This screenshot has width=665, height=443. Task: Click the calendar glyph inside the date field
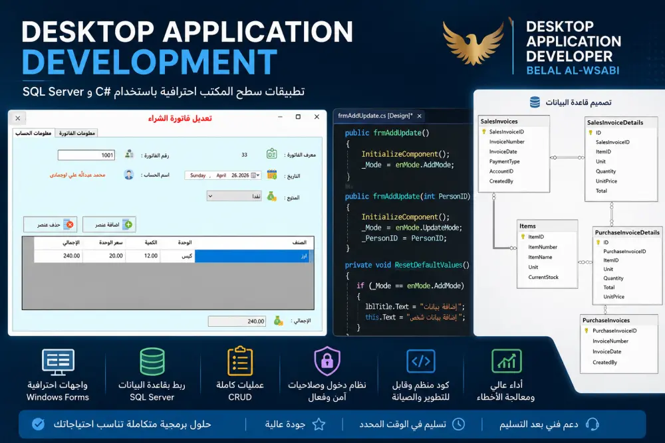tap(253, 175)
